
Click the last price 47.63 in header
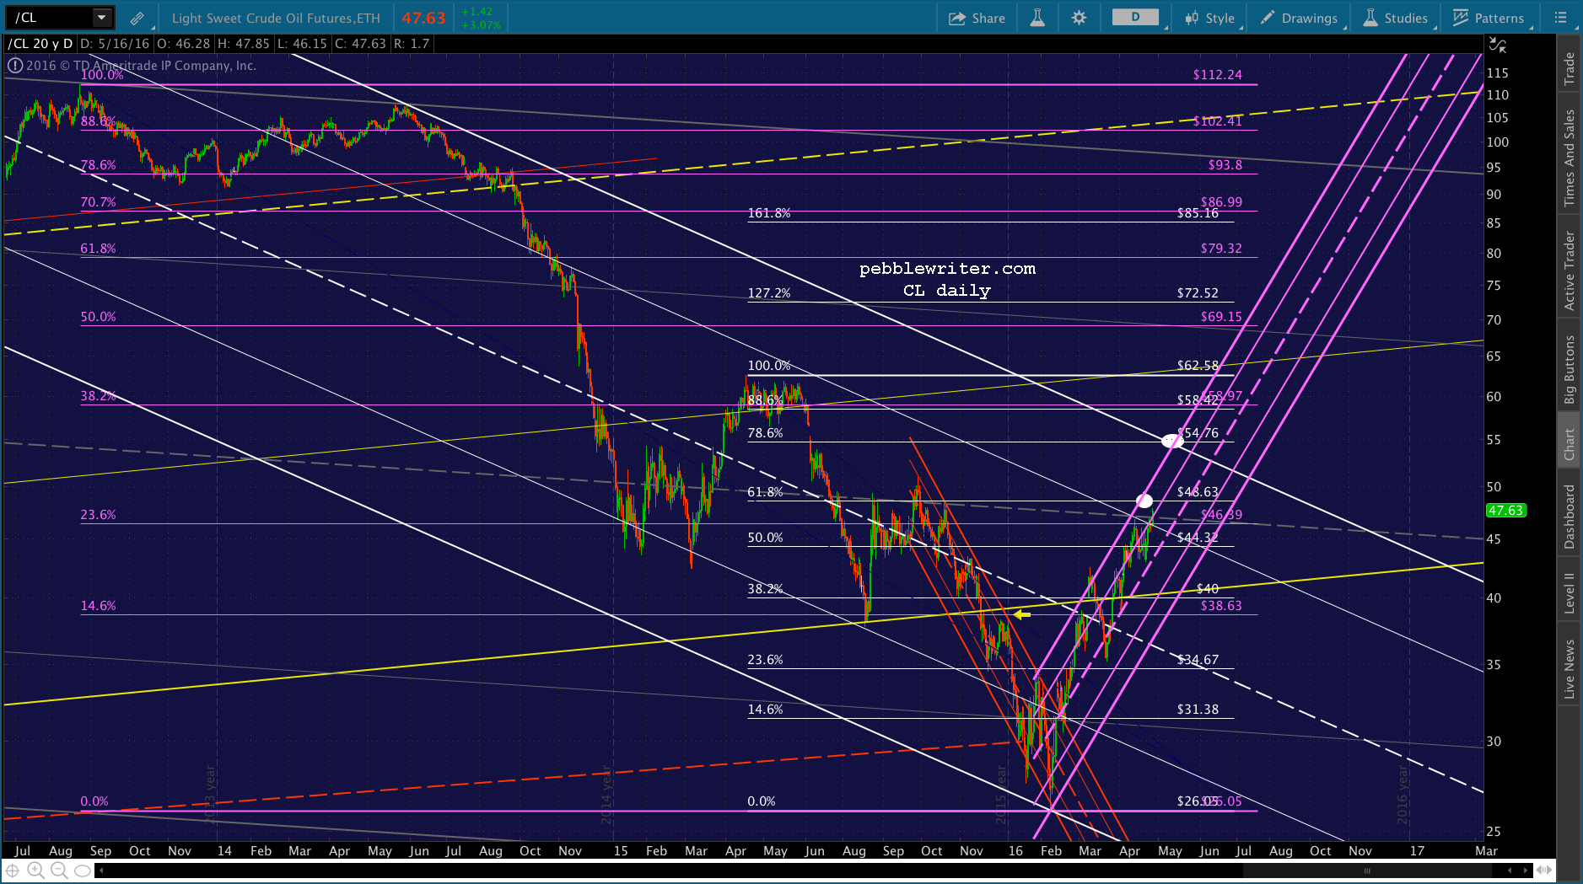click(x=423, y=18)
